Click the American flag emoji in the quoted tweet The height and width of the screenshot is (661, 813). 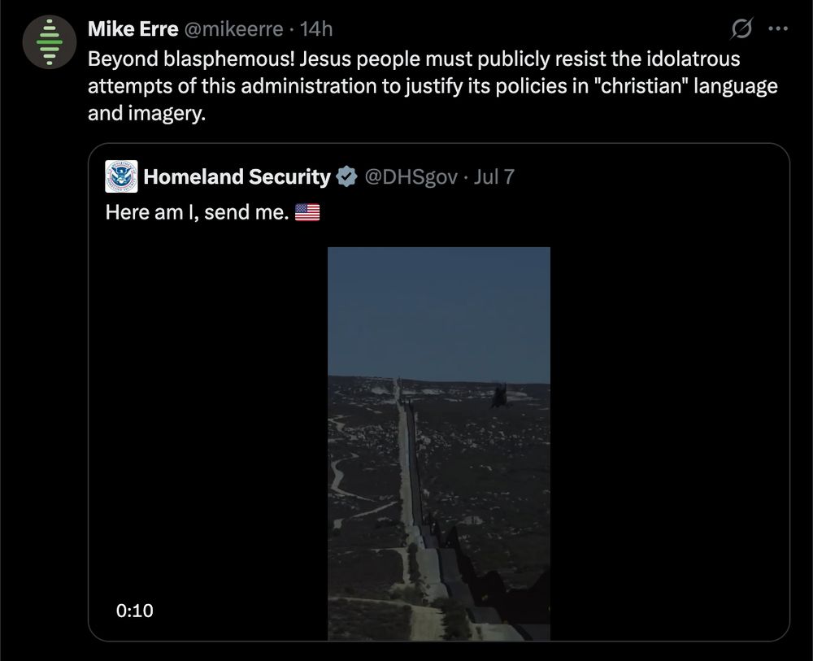[x=307, y=211]
